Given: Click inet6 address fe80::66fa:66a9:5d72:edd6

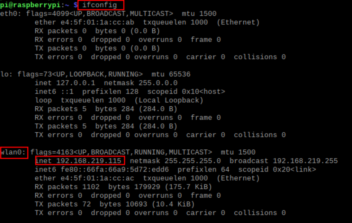Looking at the screenshot, I should 115,170.
